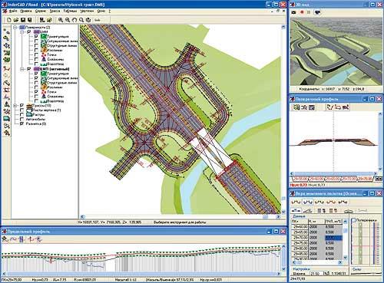This screenshot has height=283, width=384.
Task: Select the 29+70,00 cross-section tab
Action: click(x=349, y=179)
